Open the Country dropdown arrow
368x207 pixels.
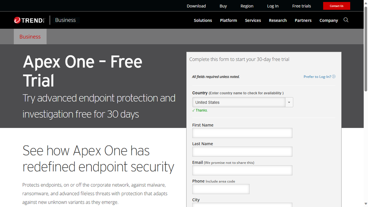(x=289, y=102)
